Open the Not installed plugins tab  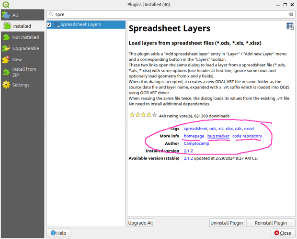(23, 37)
